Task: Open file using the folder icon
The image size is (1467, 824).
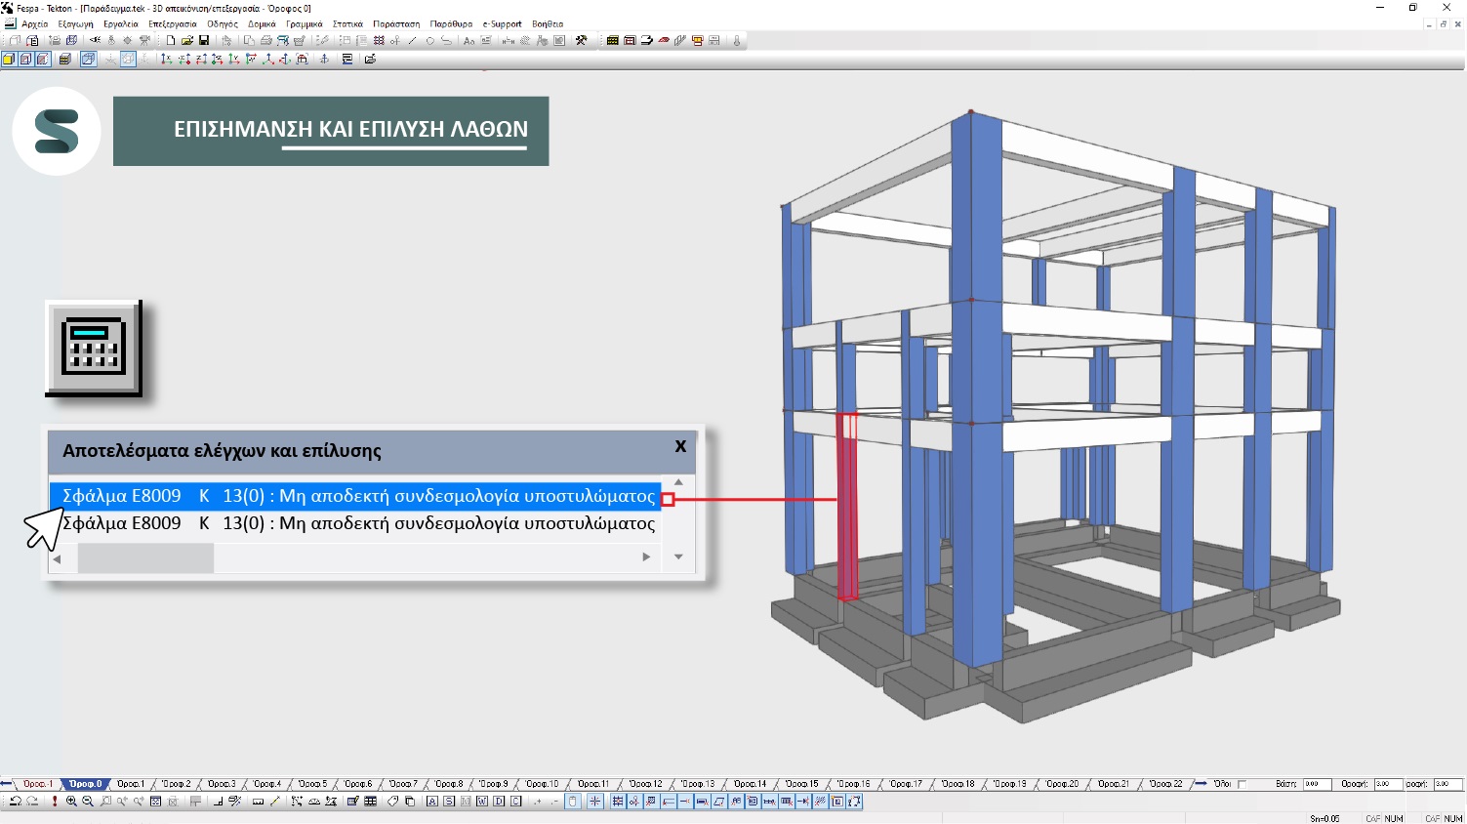Action: pyautogui.click(x=187, y=41)
